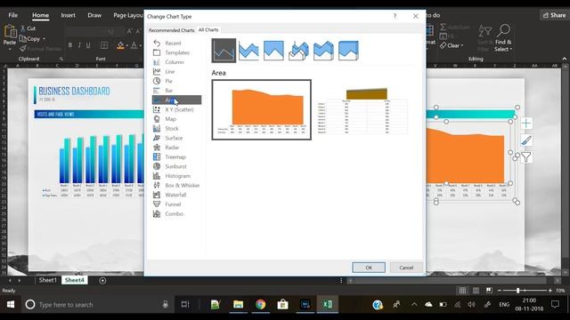Click the Cut command in the ribbon
The image size is (570, 320).
(x=28, y=28)
